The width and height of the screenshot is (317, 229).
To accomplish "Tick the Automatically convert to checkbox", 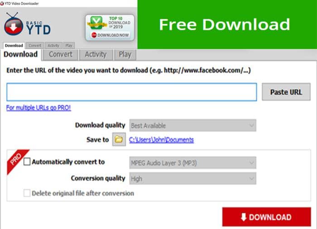I will click(27, 162).
